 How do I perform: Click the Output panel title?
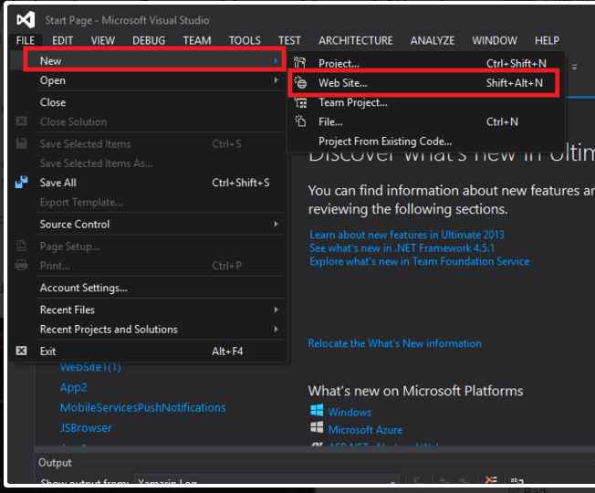coord(55,462)
